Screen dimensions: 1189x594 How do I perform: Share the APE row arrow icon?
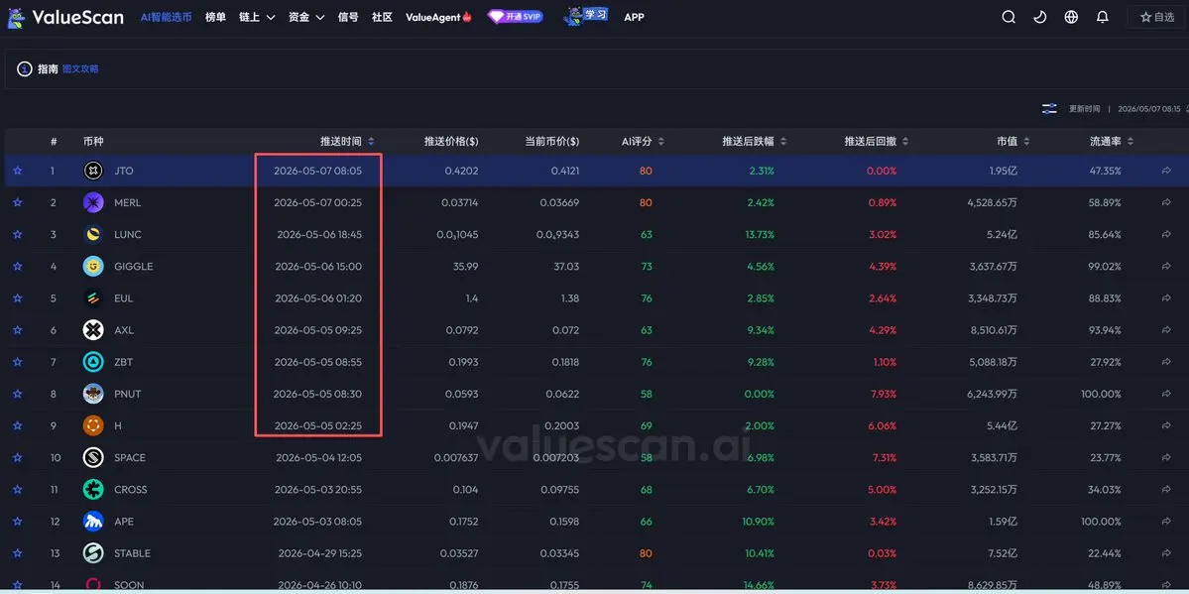(1166, 522)
